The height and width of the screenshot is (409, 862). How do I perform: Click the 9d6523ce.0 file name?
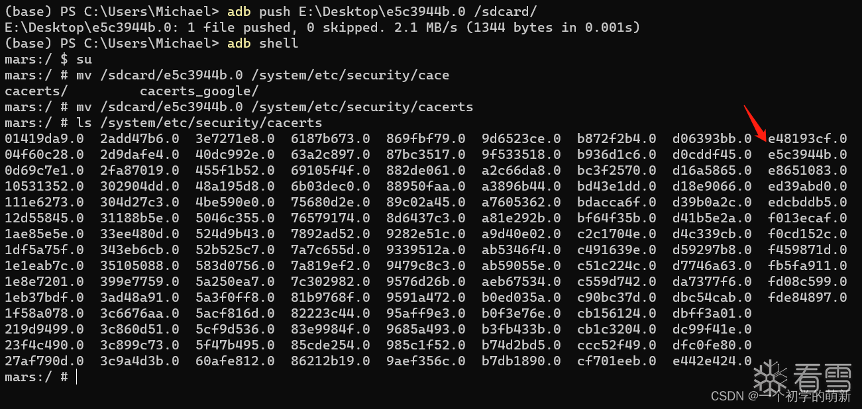coord(521,139)
